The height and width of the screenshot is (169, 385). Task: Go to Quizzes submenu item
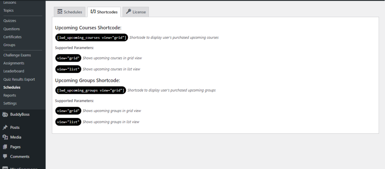(9, 21)
